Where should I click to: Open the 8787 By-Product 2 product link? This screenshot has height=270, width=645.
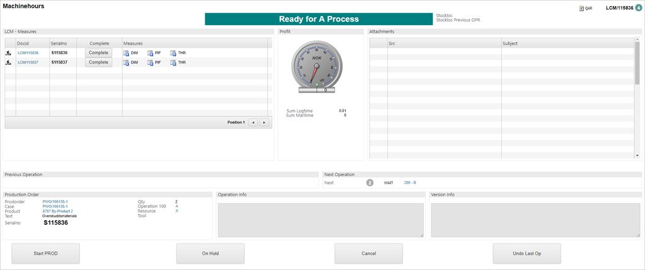57,211
